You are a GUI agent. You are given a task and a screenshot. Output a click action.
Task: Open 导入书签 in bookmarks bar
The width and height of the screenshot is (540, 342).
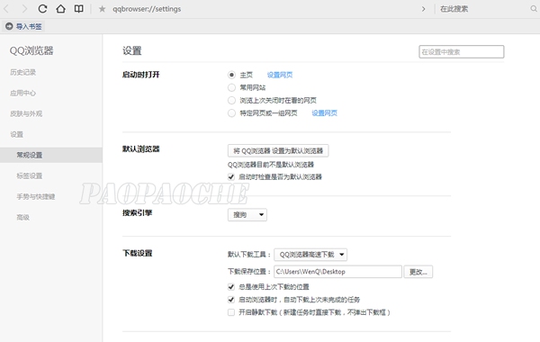(x=23, y=26)
